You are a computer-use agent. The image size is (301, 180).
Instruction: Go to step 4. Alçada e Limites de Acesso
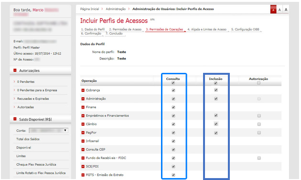207,30
